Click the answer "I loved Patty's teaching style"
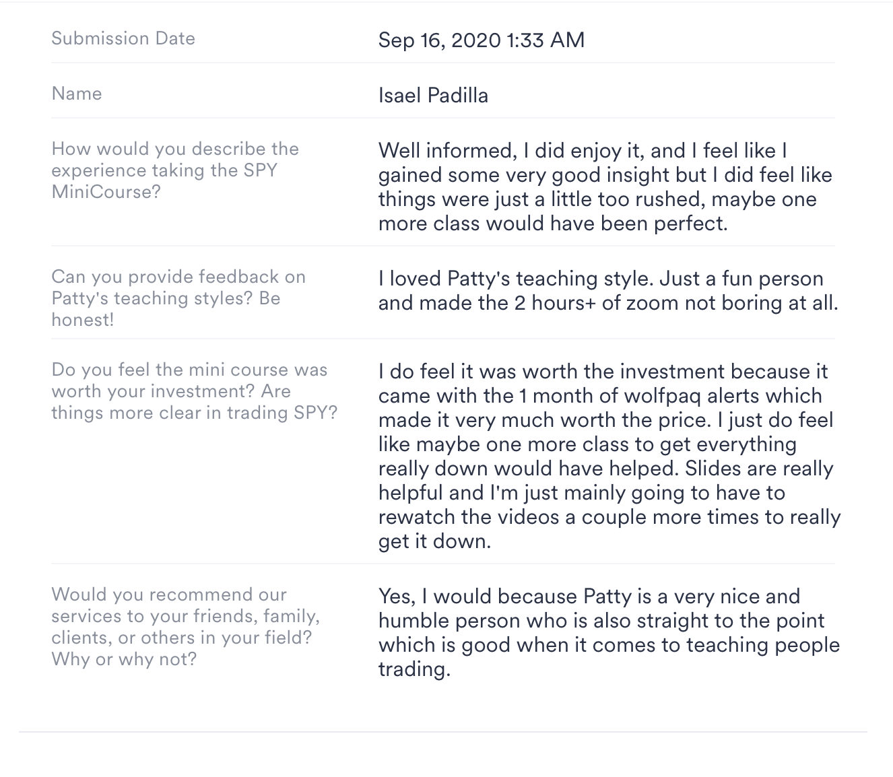The height and width of the screenshot is (777, 893). click(x=601, y=279)
